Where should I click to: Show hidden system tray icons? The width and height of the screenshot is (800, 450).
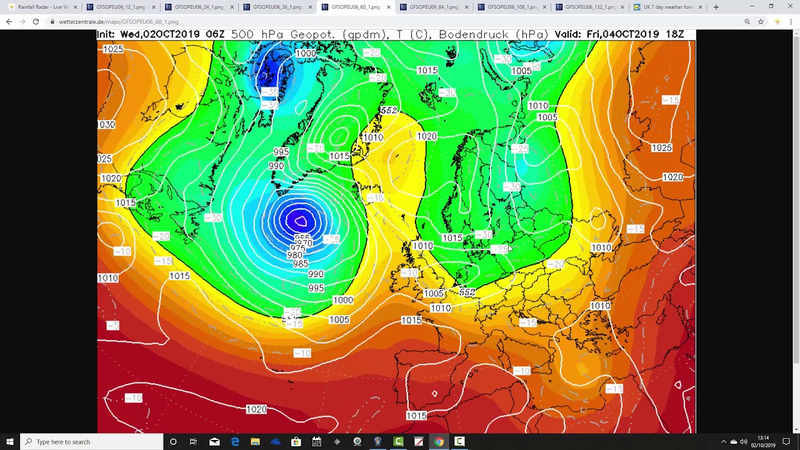(x=724, y=442)
